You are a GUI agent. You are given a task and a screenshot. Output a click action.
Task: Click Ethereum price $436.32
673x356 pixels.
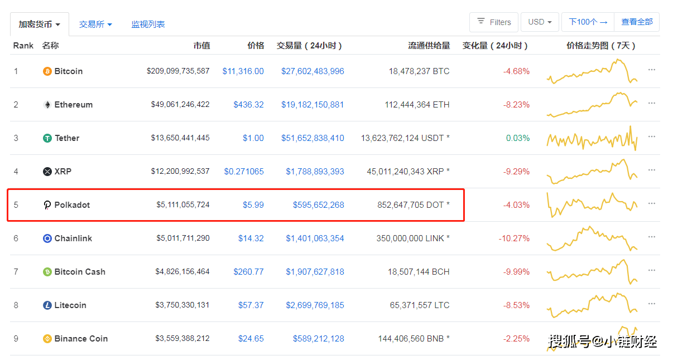point(249,105)
